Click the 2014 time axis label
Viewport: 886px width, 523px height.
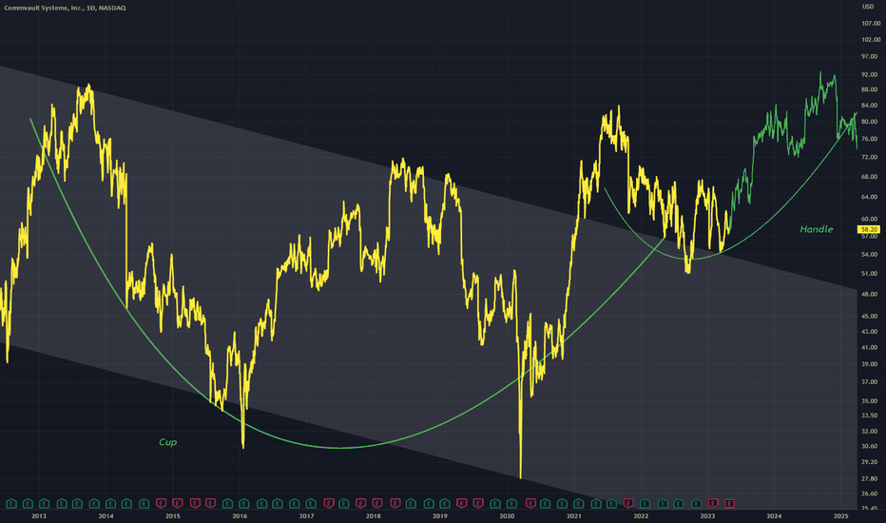click(x=106, y=515)
